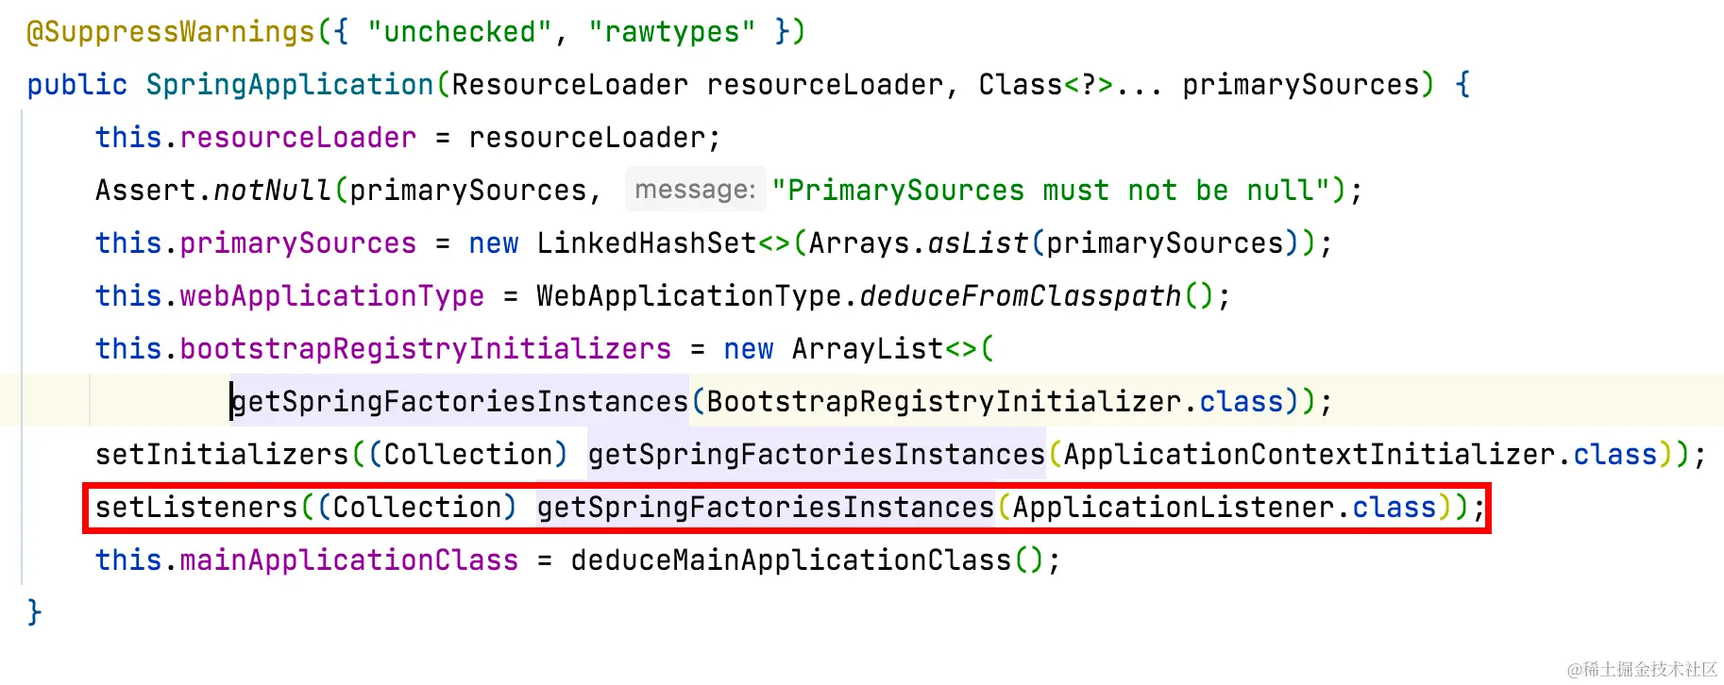
Task: Click the ResourceLoader parameter type
Action: coord(570,85)
